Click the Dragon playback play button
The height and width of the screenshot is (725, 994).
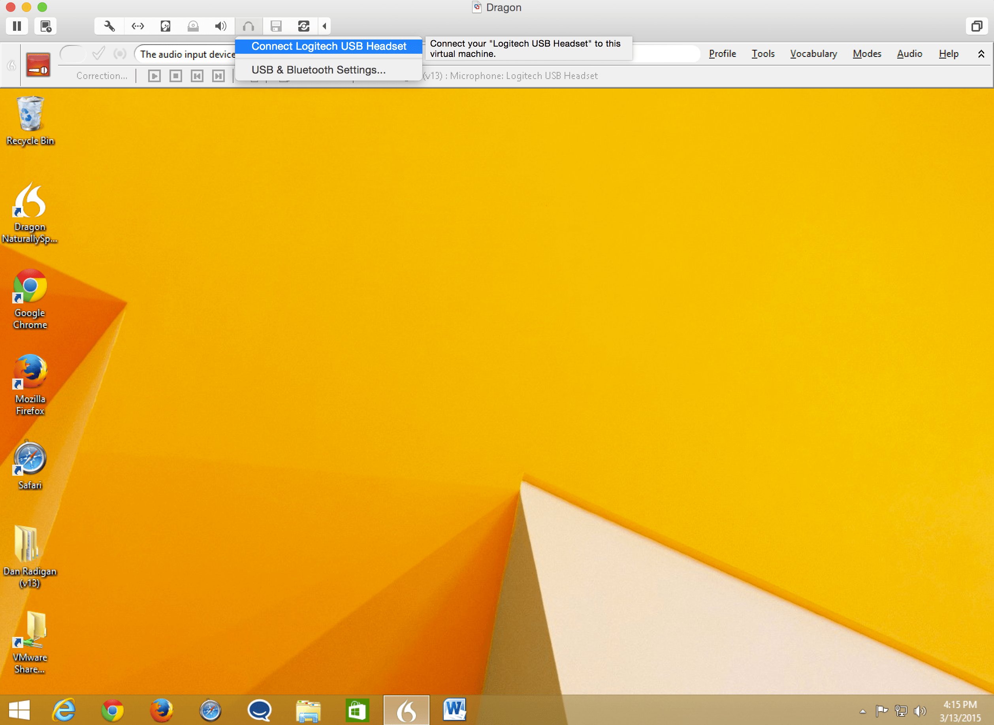pos(154,76)
